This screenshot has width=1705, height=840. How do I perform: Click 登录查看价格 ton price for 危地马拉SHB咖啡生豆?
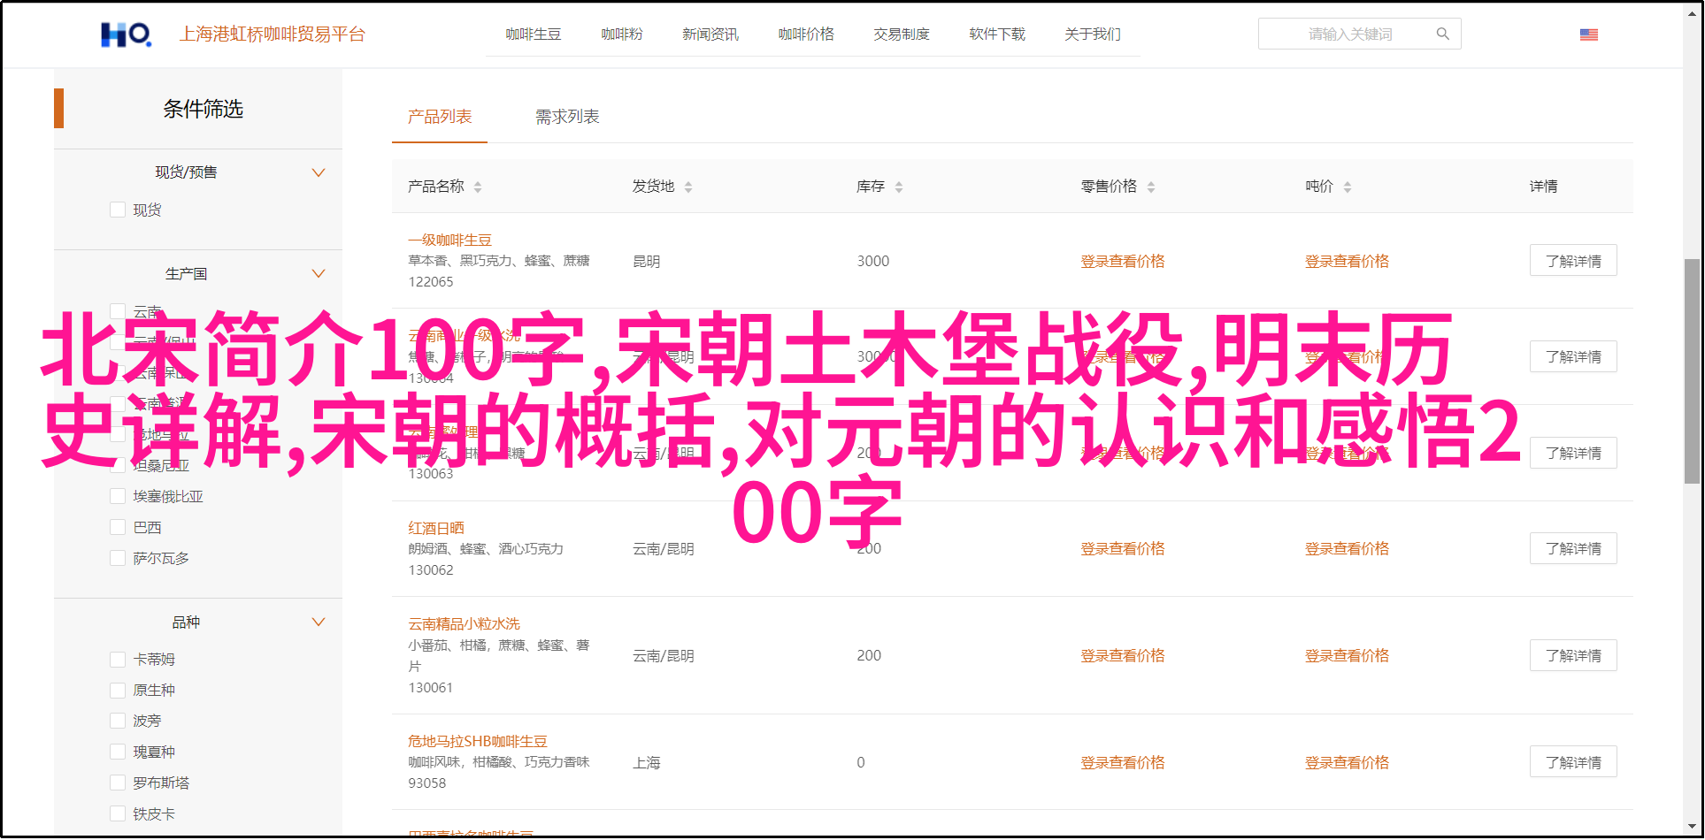click(x=1347, y=762)
